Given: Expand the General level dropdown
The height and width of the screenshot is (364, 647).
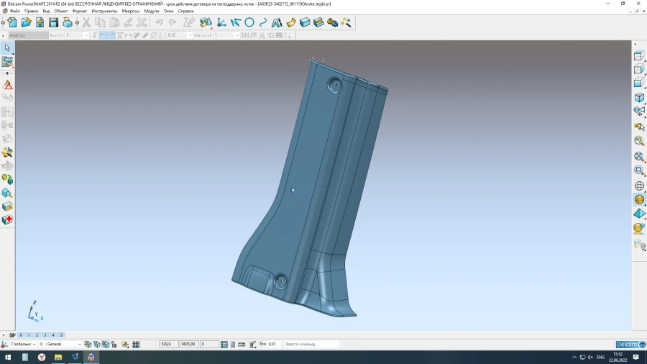Looking at the screenshot, I should [x=79, y=345].
